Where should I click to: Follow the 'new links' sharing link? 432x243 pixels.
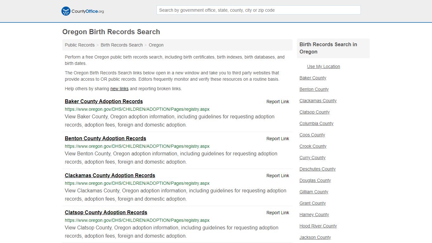119,89
